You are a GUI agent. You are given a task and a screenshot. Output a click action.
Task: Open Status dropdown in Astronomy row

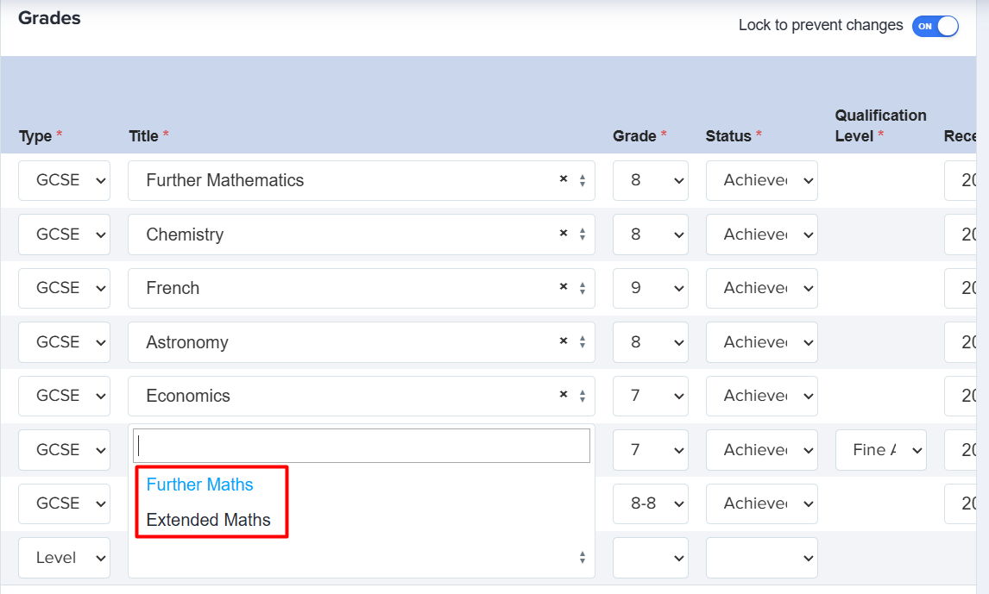pos(761,342)
